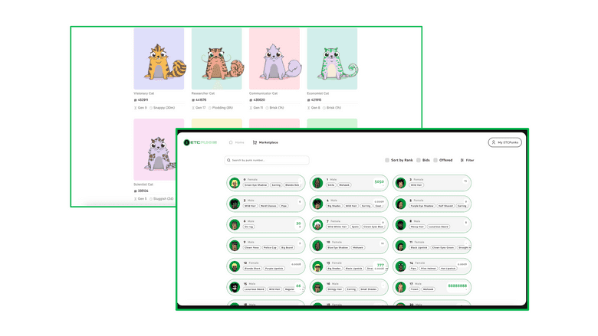Switch to the Marketplace tab

tap(268, 142)
